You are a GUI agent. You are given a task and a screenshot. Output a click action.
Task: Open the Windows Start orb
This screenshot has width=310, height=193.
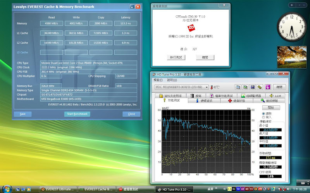pos(7,189)
